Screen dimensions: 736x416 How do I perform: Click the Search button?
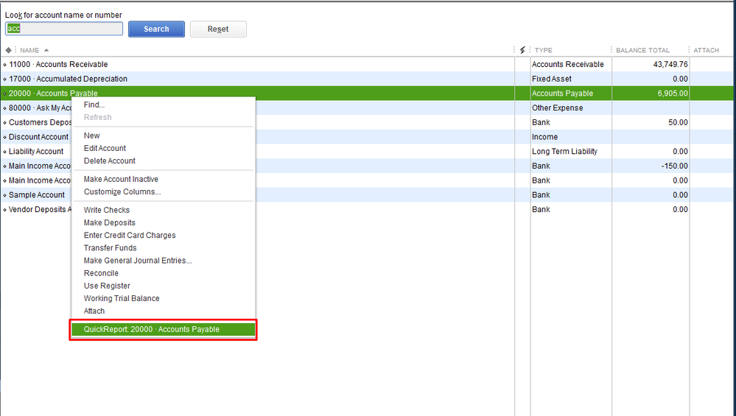[156, 29]
